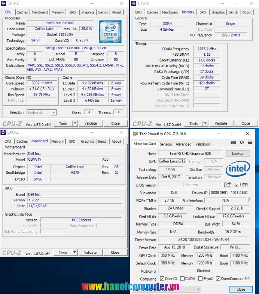Viewport: 259px width, 294px height.
Task: Click the Close button in GPU-Z
Action: coord(241,289)
